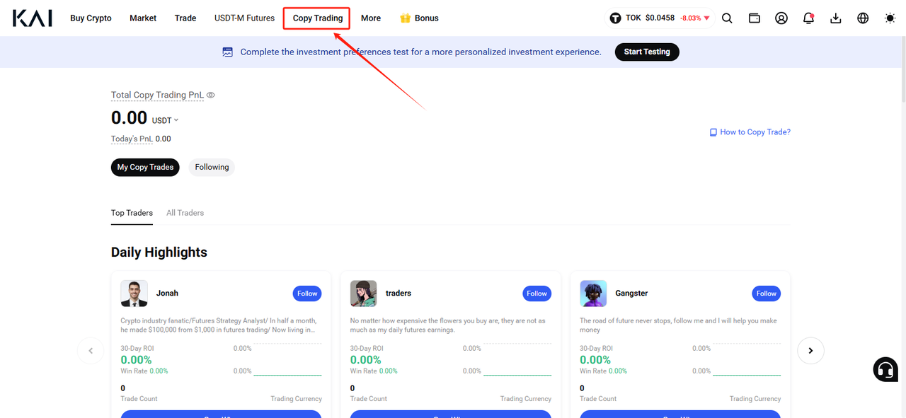906x418 pixels.
Task: Open the notifications bell
Action: point(808,18)
